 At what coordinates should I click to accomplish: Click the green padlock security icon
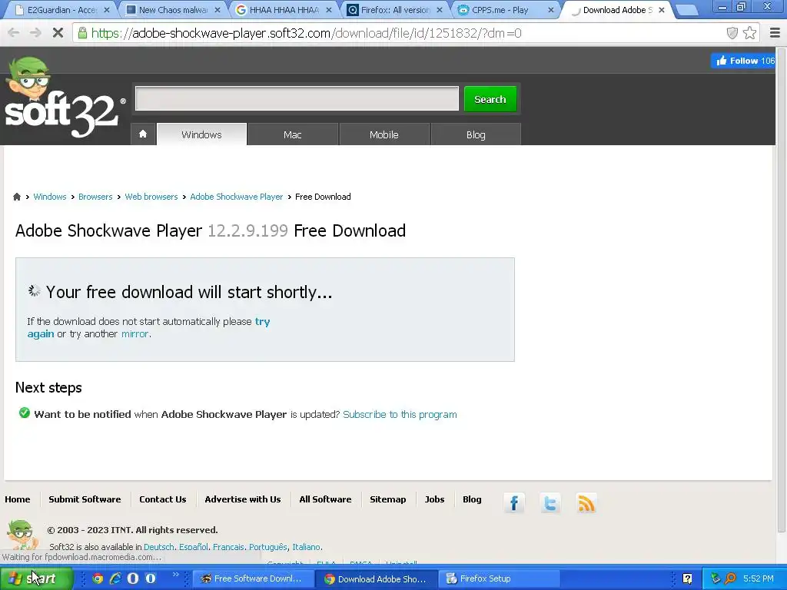82,33
